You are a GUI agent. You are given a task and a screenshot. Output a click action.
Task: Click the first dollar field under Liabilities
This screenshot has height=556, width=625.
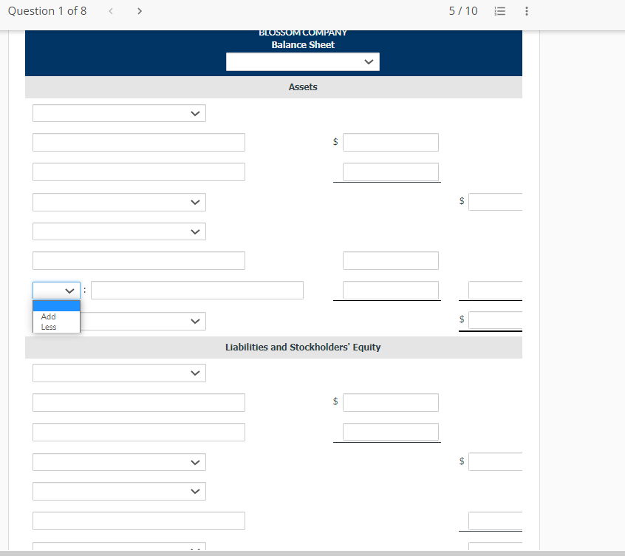tap(390, 402)
